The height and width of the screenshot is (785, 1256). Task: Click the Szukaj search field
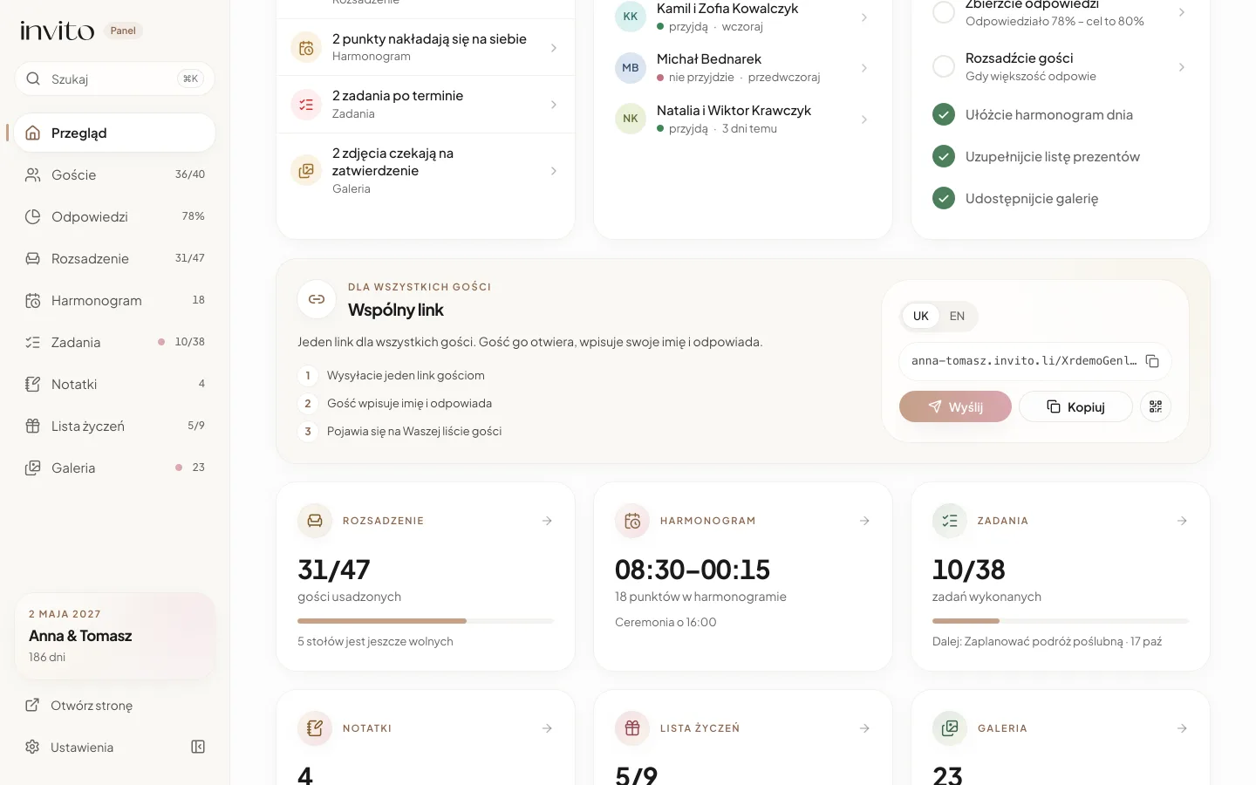tap(115, 79)
